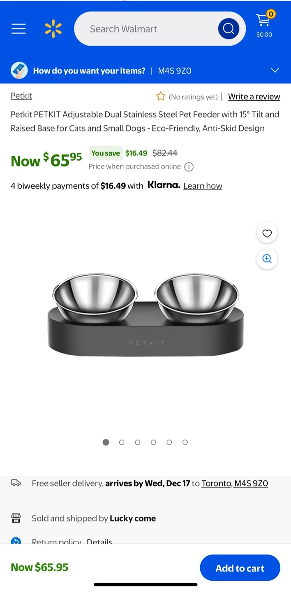Zoom the product image with magnifier icon
The height and width of the screenshot is (592, 291).
tap(267, 259)
